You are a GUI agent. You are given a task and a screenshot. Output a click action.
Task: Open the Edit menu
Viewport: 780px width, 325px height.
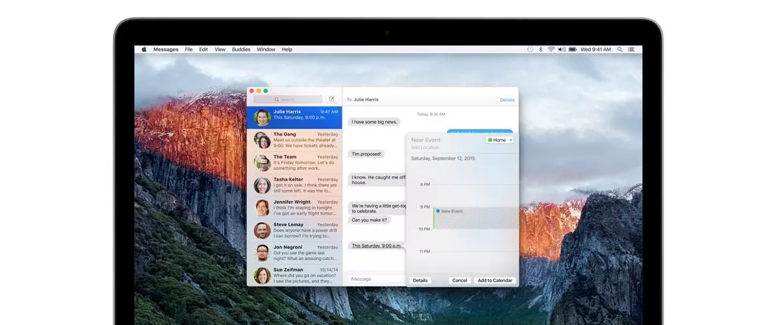click(203, 49)
